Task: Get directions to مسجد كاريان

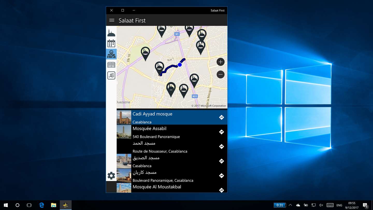Action: tap(221, 176)
